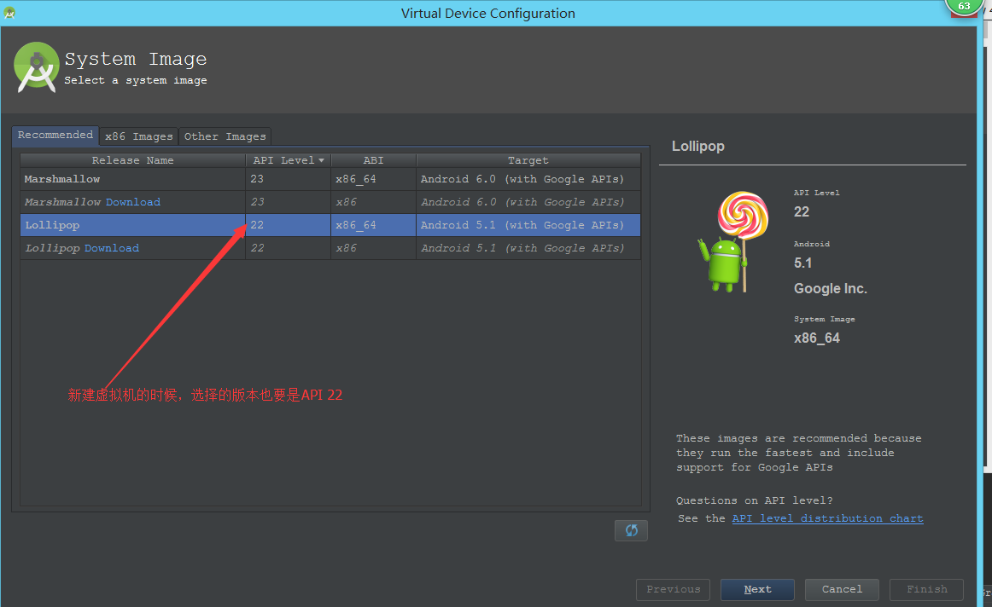
Task: Click the Target column header
Action: (528, 160)
